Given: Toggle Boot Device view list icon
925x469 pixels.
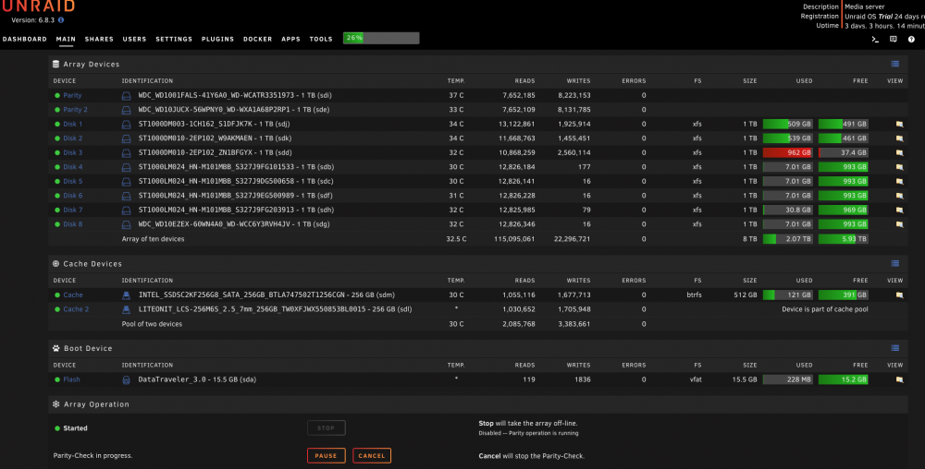Looking at the screenshot, I should click(894, 348).
